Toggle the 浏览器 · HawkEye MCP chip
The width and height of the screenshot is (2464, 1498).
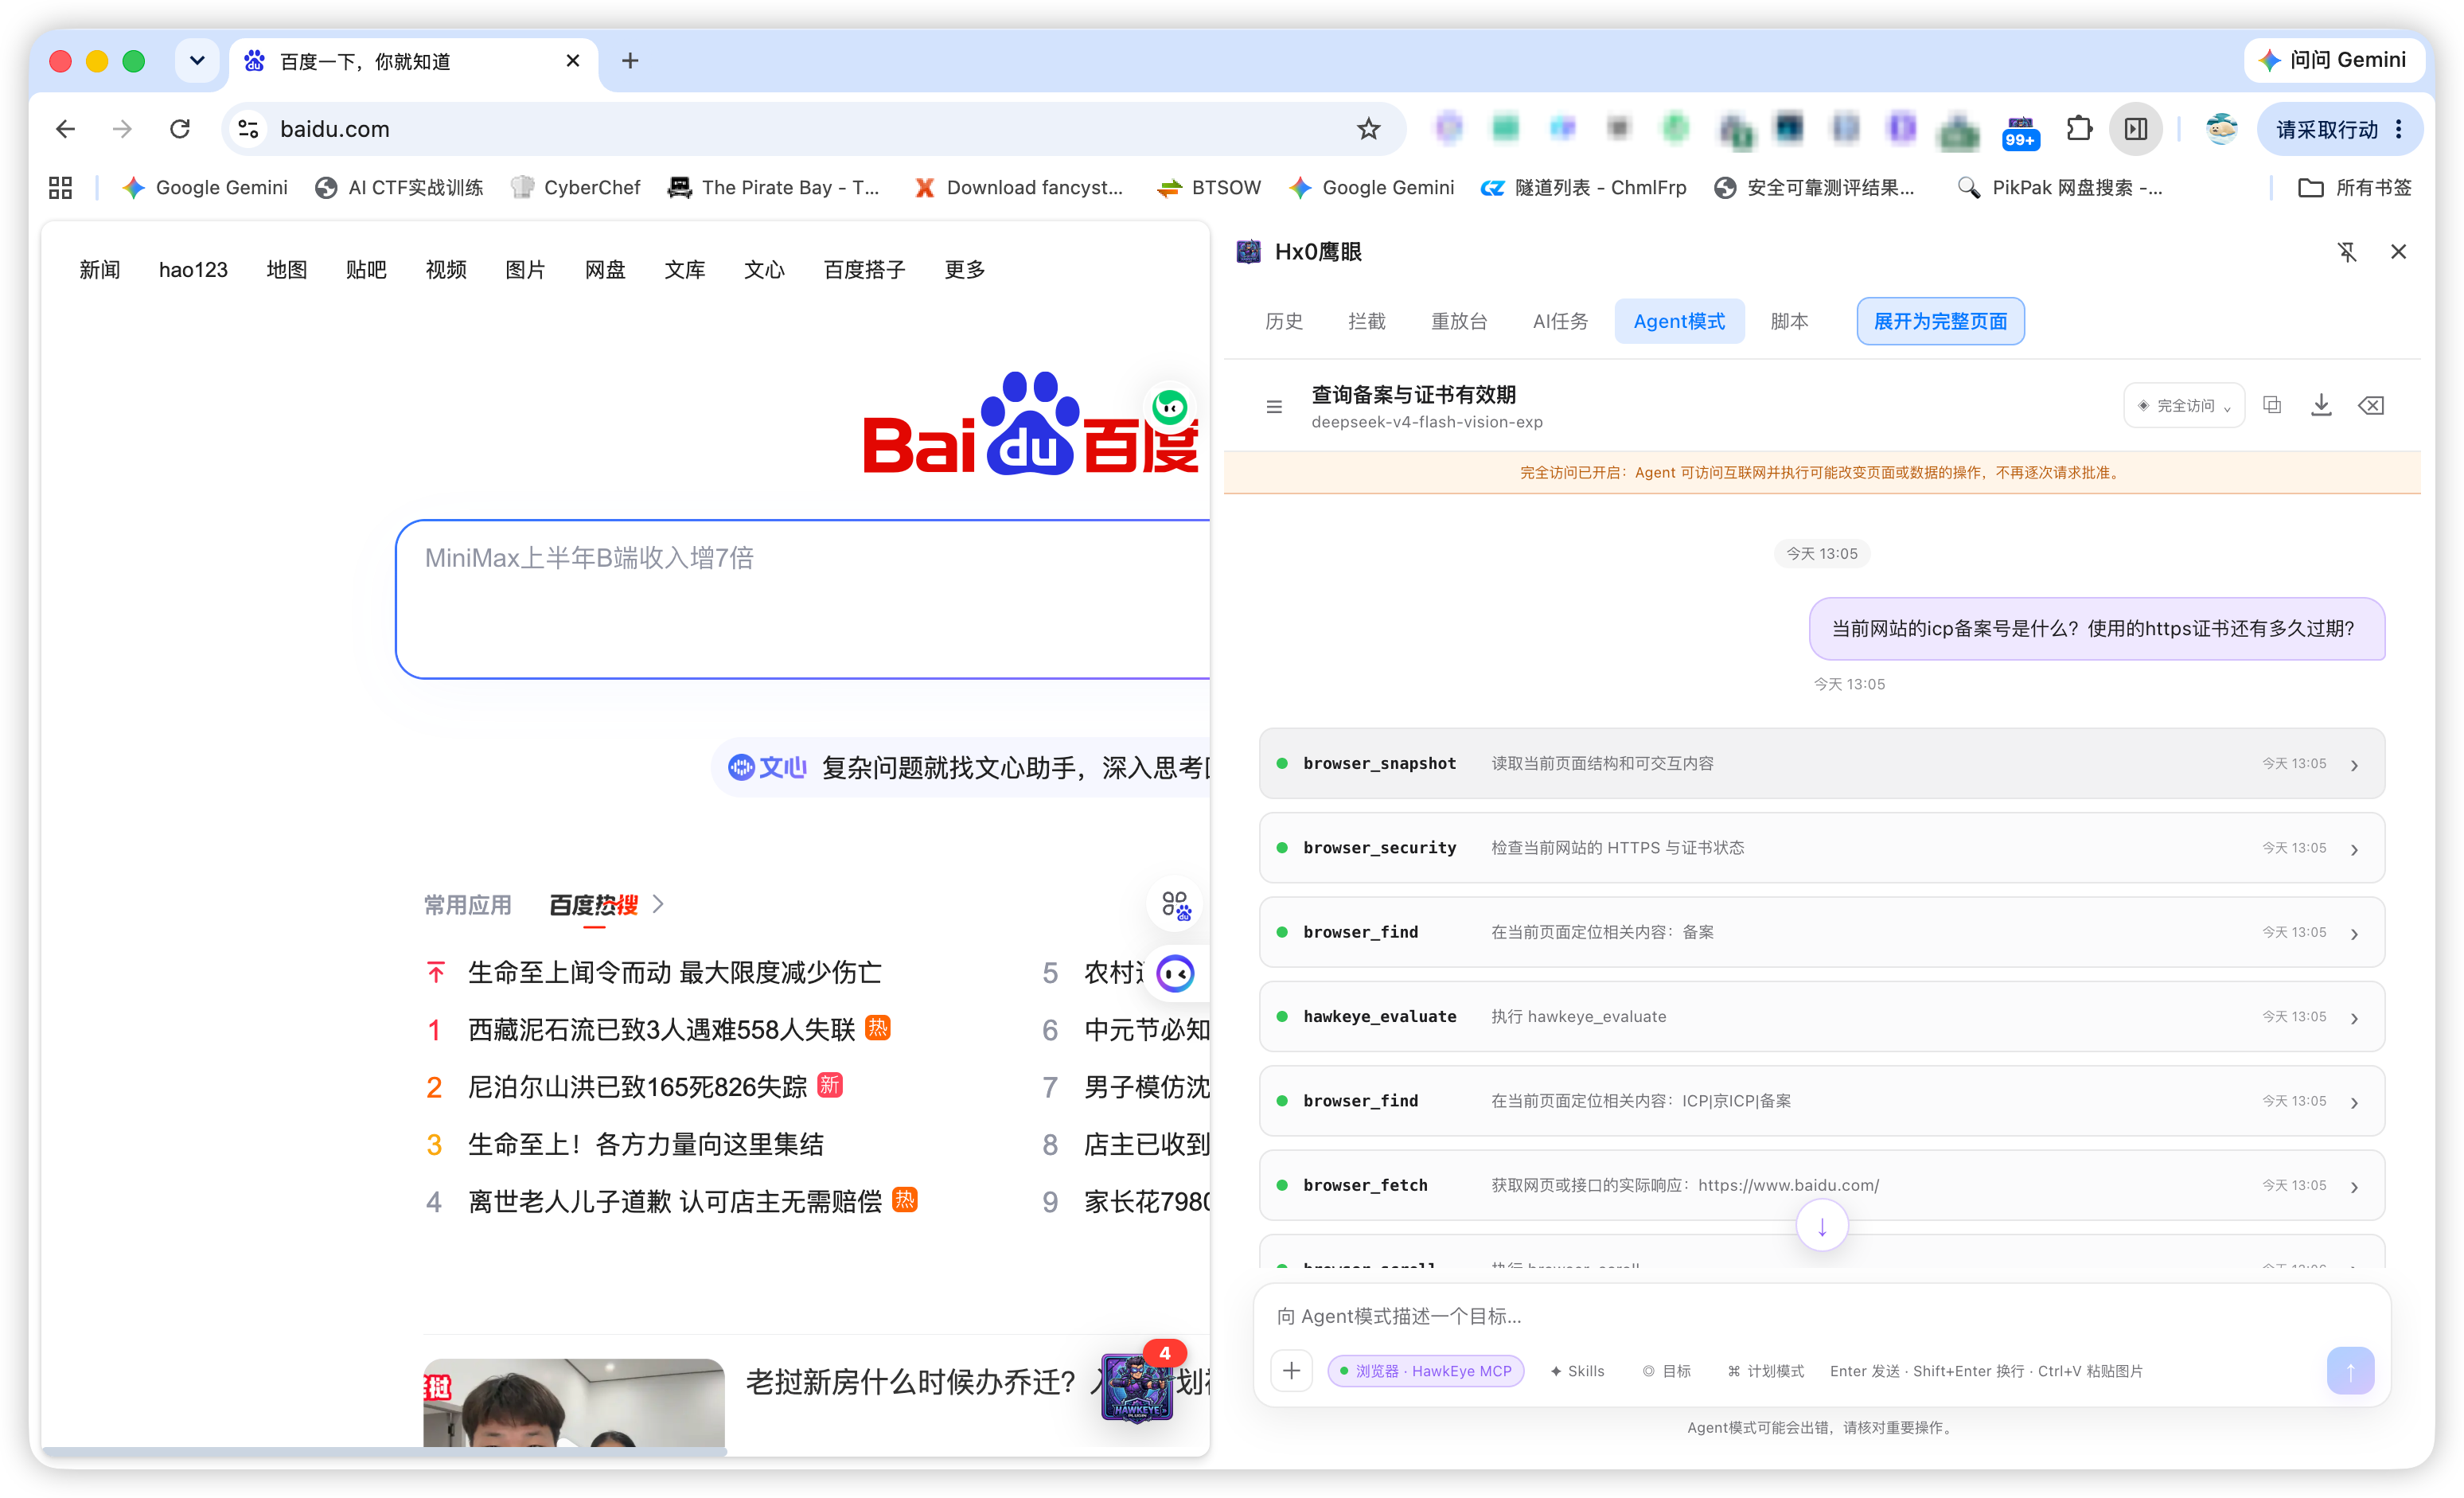1425,1370
